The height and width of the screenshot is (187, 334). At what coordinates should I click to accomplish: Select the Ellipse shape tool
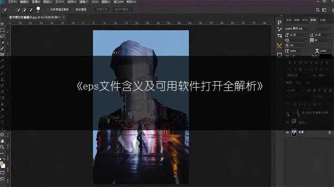(x=3, y=135)
